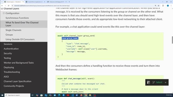The height and width of the screenshot is (97, 173).
Task: Click the green latest version label
Action: coord(159,82)
